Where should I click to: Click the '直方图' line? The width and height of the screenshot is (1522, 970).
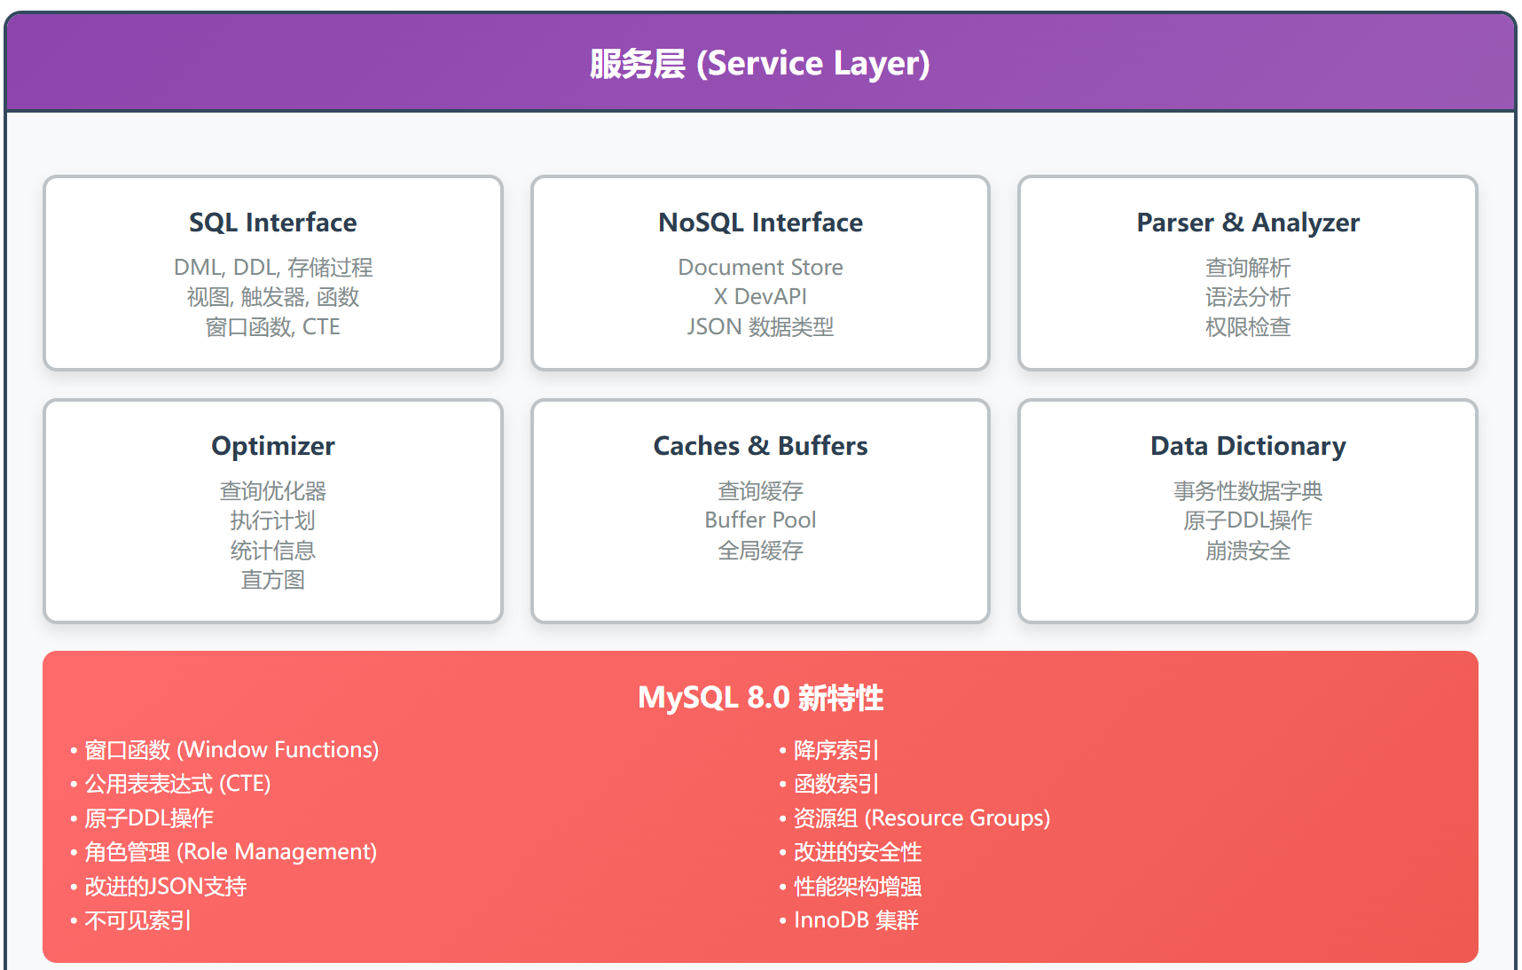tap(273, 580)
